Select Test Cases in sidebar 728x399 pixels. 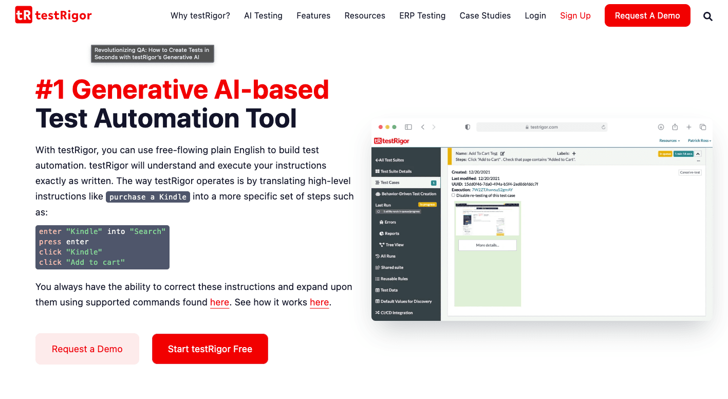406,183
